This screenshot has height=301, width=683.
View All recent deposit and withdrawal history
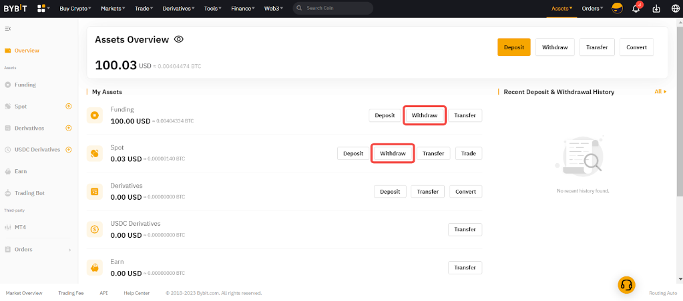(x=660, y=92)
